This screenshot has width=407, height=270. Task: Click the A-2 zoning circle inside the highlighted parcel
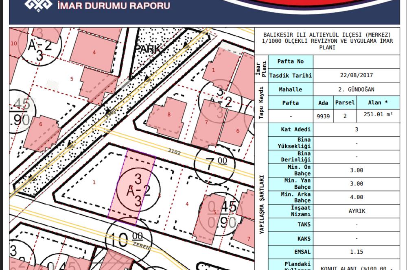click(x=138, y=190)
